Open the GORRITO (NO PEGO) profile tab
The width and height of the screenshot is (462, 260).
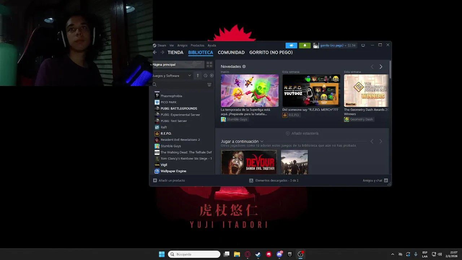click(271, 52)
